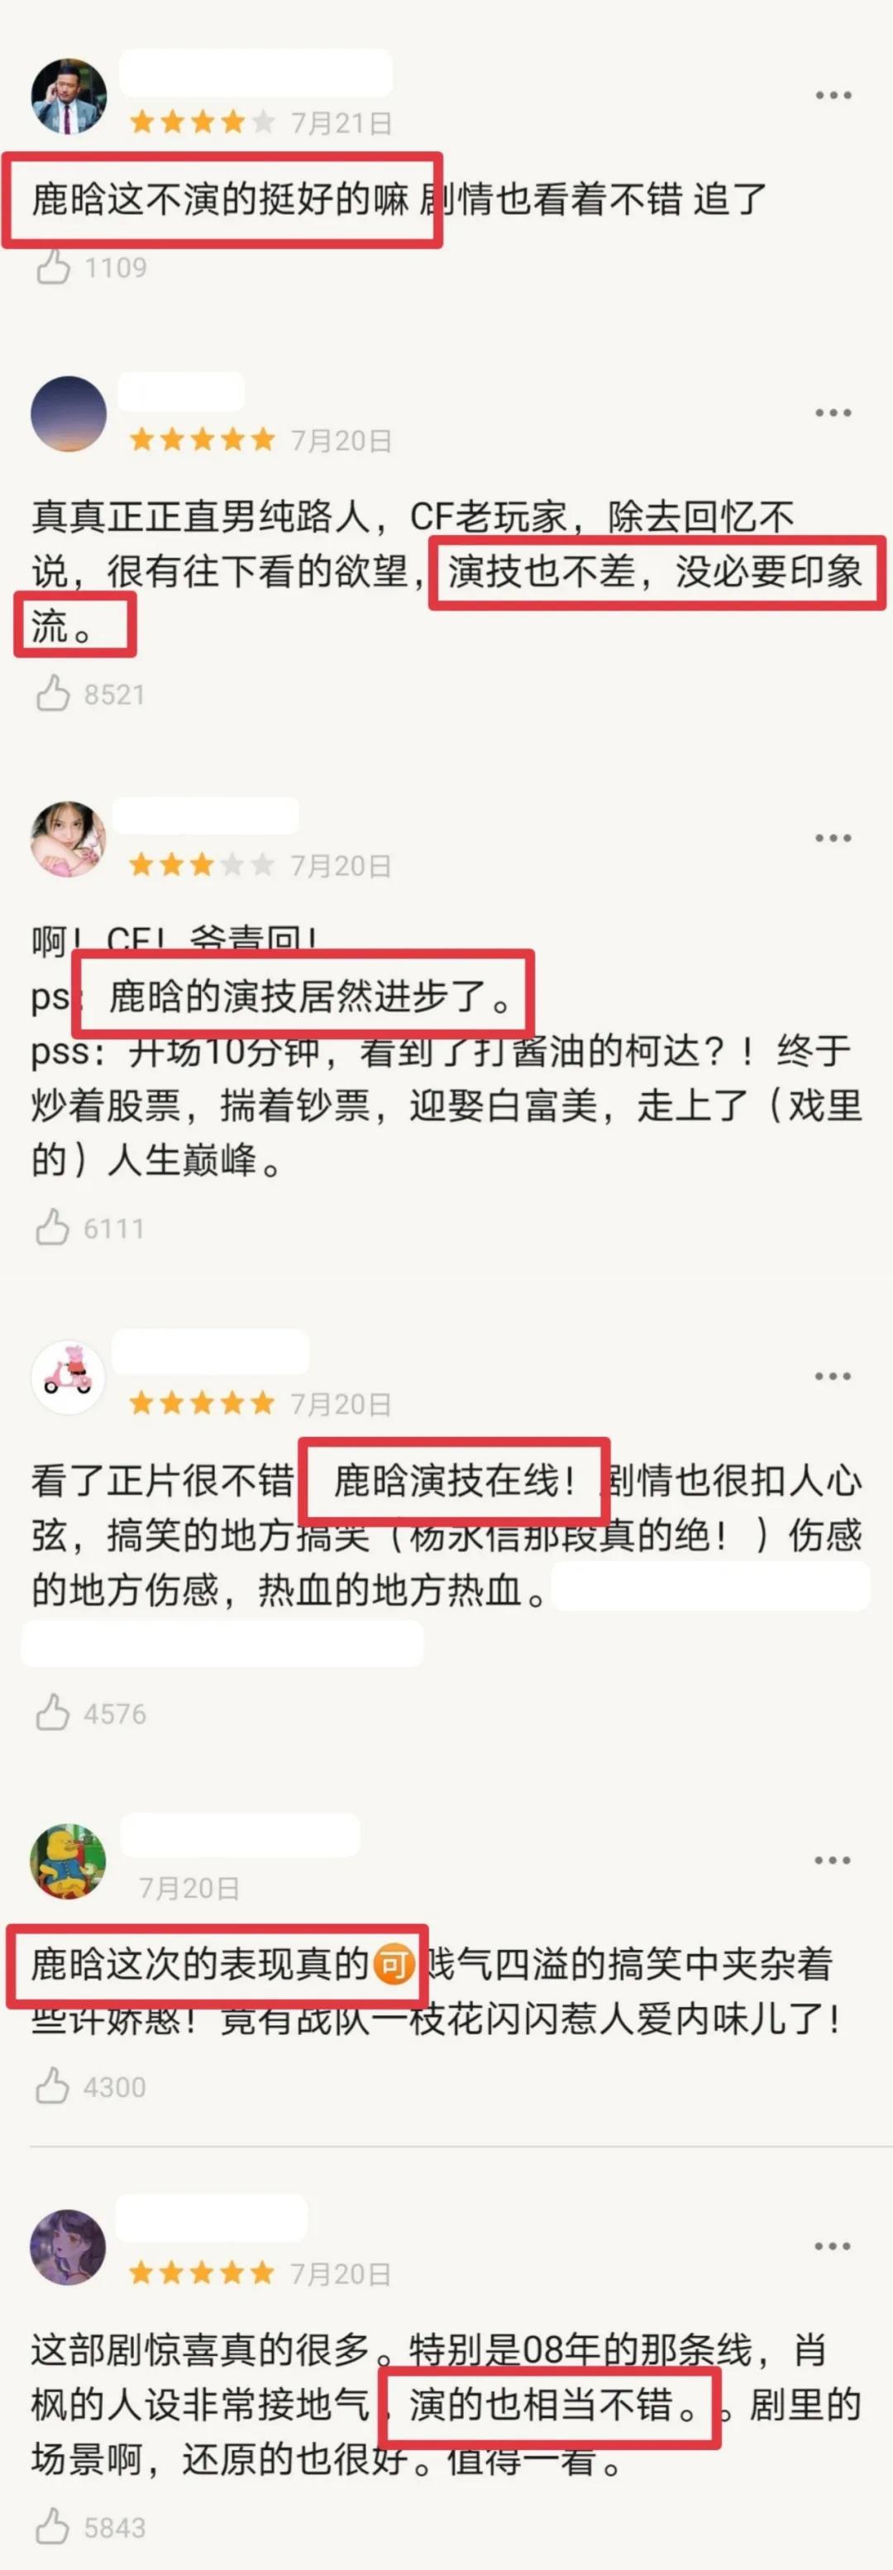Open the Peppa Pig scooter avatar profile
This screenshot has height=2570, width=893.
tap(69, 1377)
